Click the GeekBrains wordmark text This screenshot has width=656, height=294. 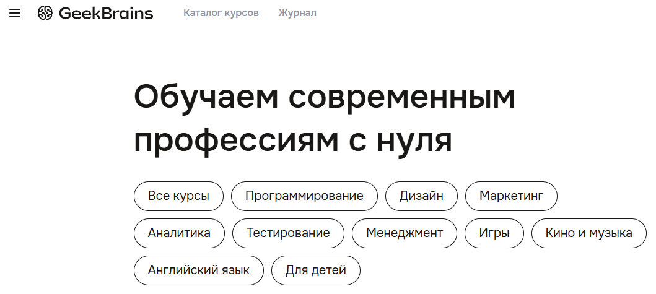[106, 13]
